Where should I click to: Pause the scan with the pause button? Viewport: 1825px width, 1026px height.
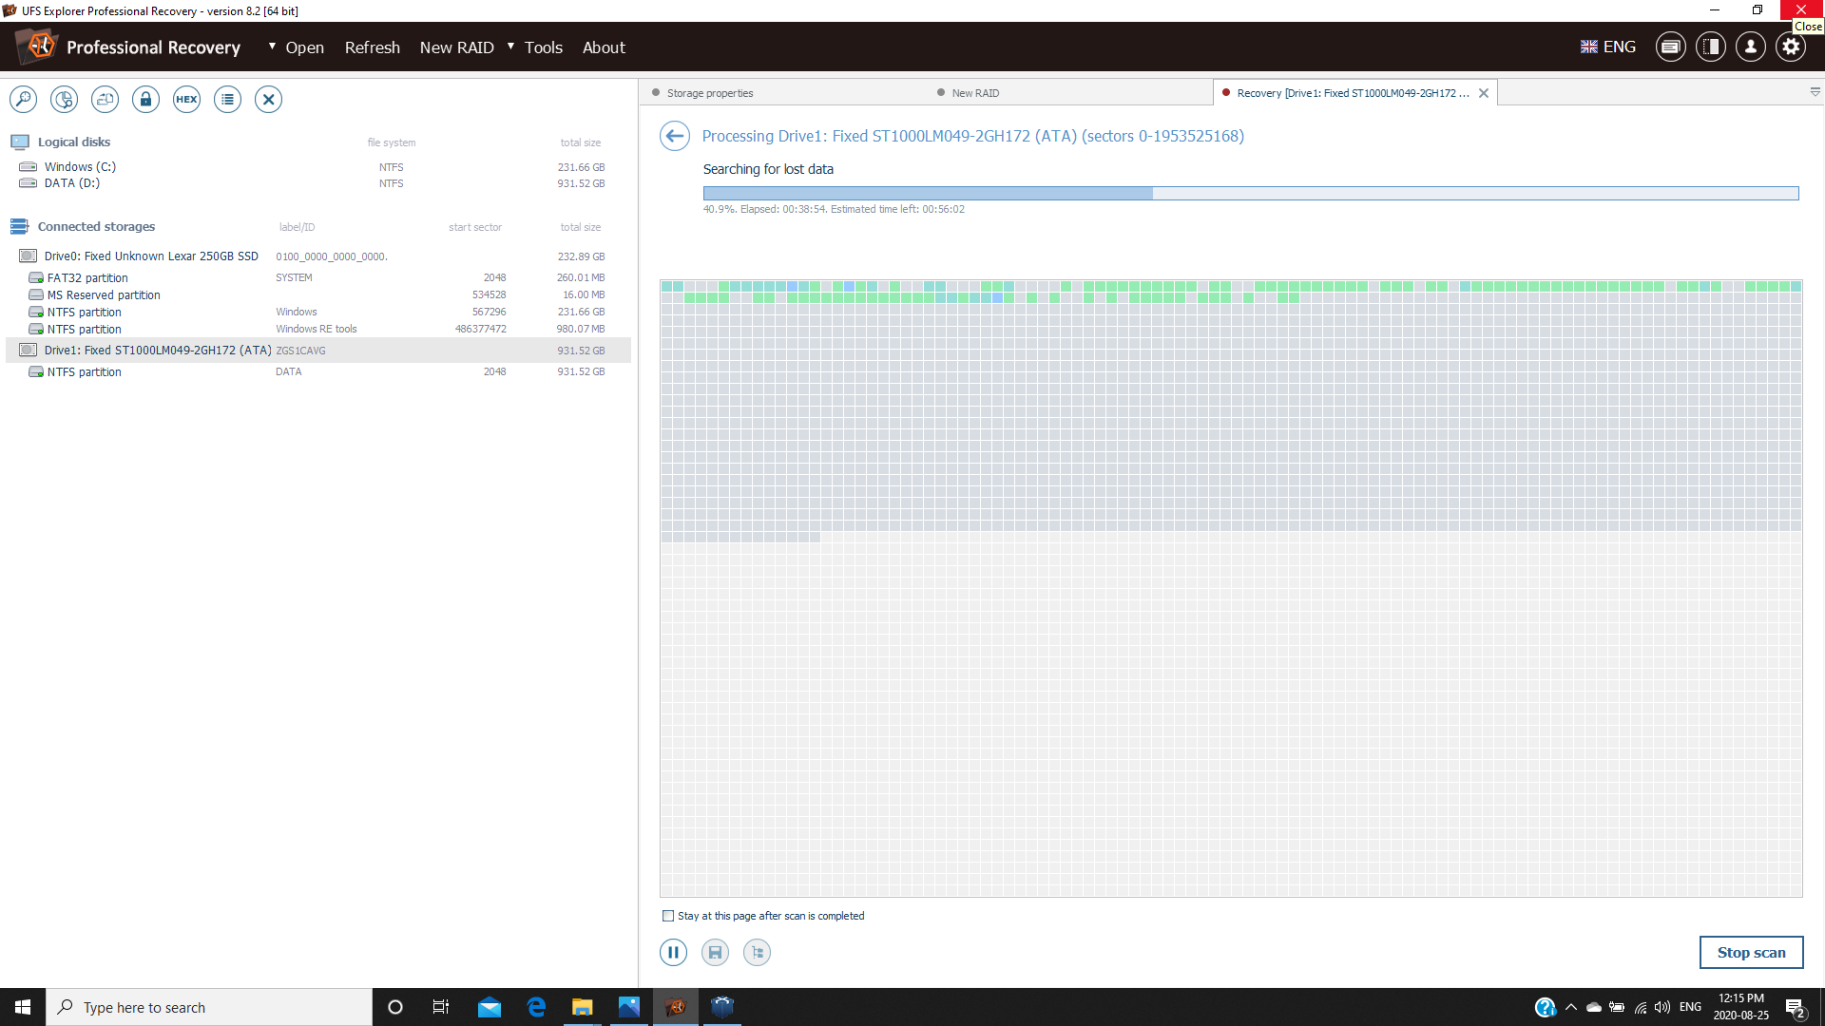[673, 952]
